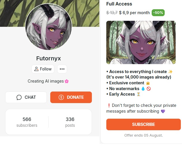Click the pink flower emoji in bio

(67, 81)
